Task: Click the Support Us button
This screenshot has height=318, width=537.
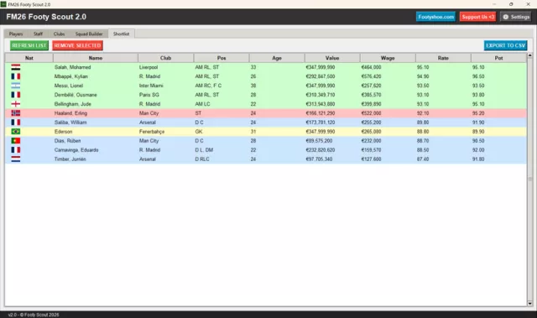Action: coord(477,17)
